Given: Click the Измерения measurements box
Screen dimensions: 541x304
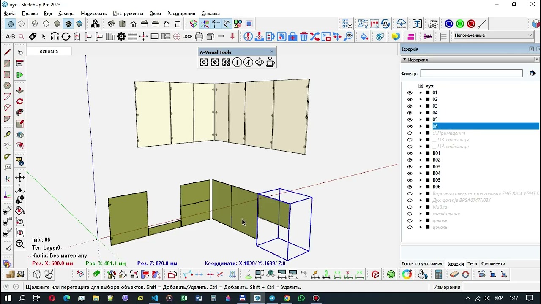Looking at the screenshot, I should (501, 287).
